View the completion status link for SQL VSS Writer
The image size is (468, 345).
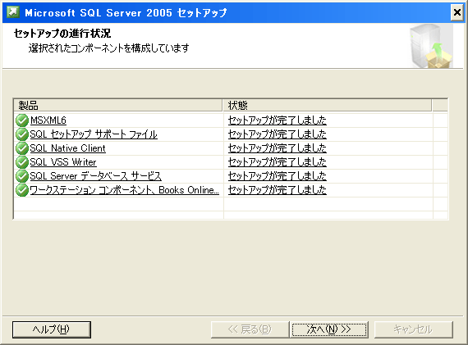point(278,162)
